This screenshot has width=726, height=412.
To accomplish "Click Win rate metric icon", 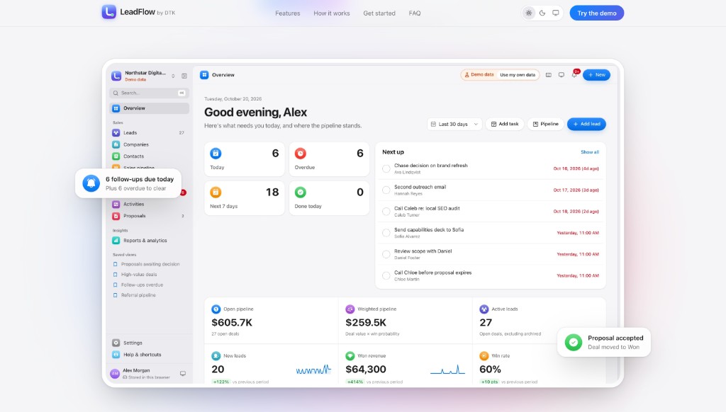I will pyautogui.click(x=484, y=355).
